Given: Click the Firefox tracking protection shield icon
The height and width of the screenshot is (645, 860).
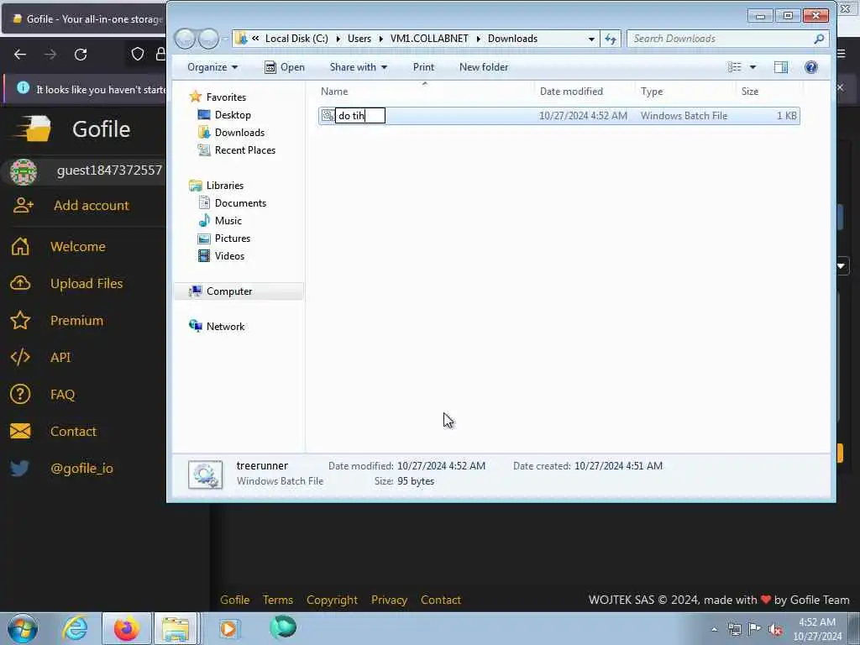Looking at the screenshot, I should [x=138, y=54].
